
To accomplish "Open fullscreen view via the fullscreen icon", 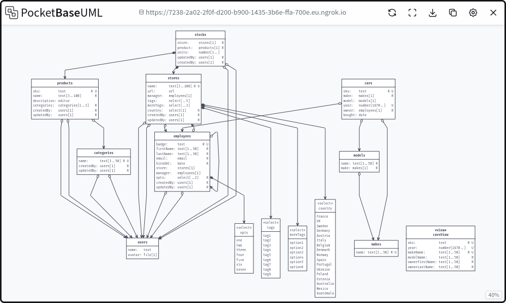I will [x=412, y=13].
